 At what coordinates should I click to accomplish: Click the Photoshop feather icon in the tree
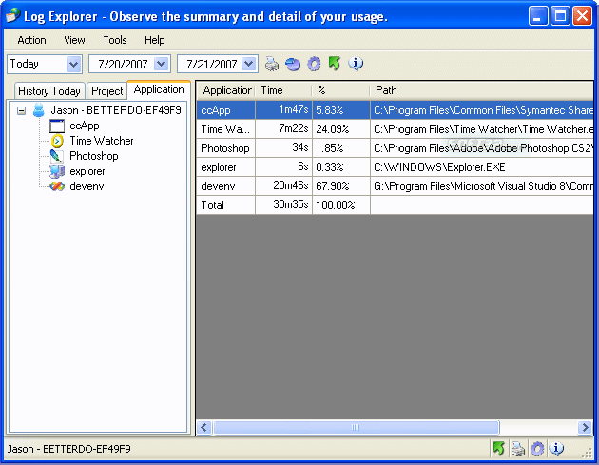[56, 156]
